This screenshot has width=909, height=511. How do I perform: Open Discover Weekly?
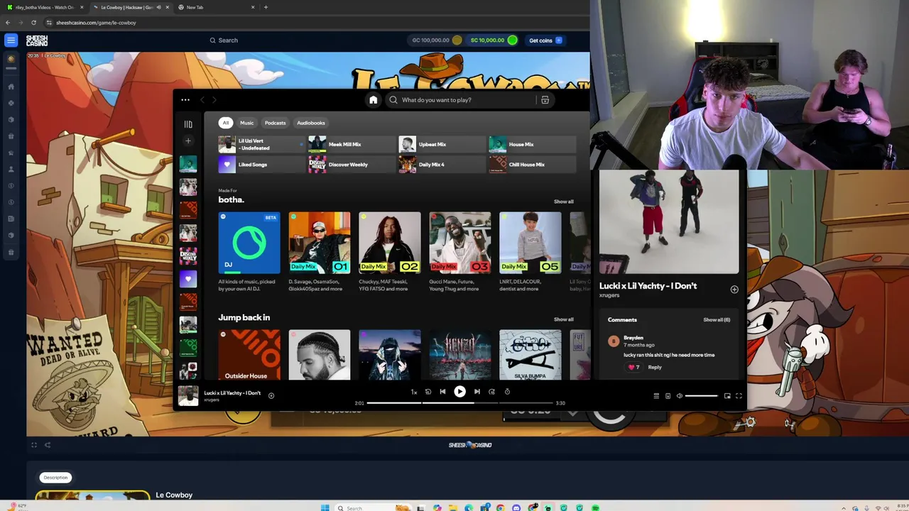point(351,165)
